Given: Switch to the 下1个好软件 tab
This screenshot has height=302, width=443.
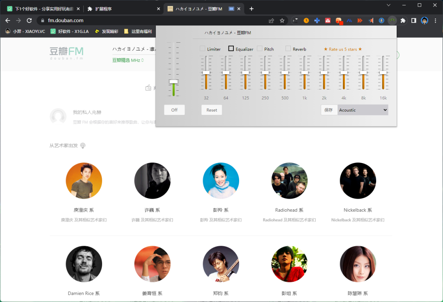Looking at the screenshot, I should (44, 9).
